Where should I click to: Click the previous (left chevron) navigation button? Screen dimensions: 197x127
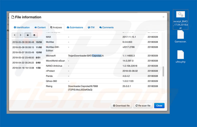[15, 35]
